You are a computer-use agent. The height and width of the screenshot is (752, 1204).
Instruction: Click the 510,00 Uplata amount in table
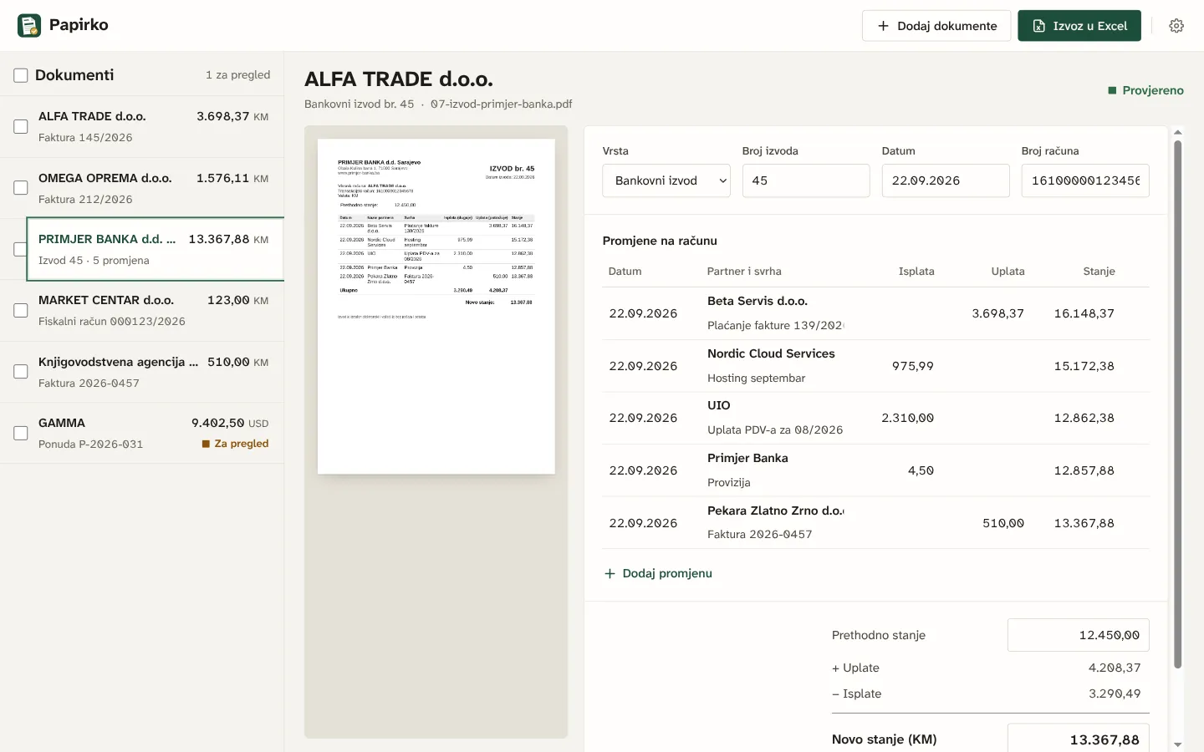[1003, 523]
